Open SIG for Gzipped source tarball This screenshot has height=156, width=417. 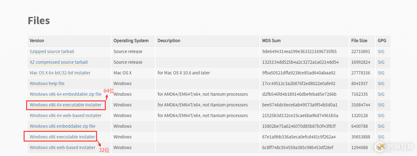381,51
